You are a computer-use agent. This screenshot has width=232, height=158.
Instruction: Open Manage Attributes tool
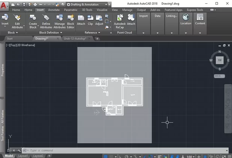tap(59, 18)
